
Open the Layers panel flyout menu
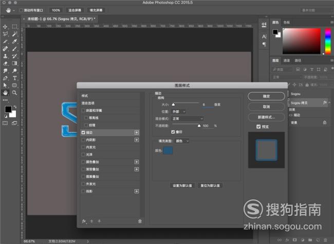pos(332,60)
